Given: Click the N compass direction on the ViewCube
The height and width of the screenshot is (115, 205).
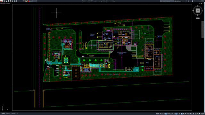Looking at the screenshot, I should coord(198,6).
